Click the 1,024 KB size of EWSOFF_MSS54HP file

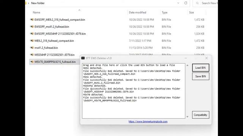(x=199, y=34)
